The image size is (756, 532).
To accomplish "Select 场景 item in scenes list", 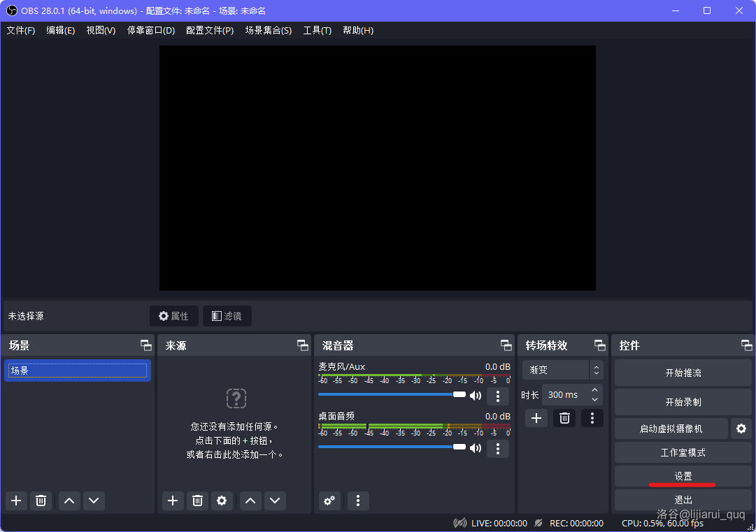I will (78, 371).
